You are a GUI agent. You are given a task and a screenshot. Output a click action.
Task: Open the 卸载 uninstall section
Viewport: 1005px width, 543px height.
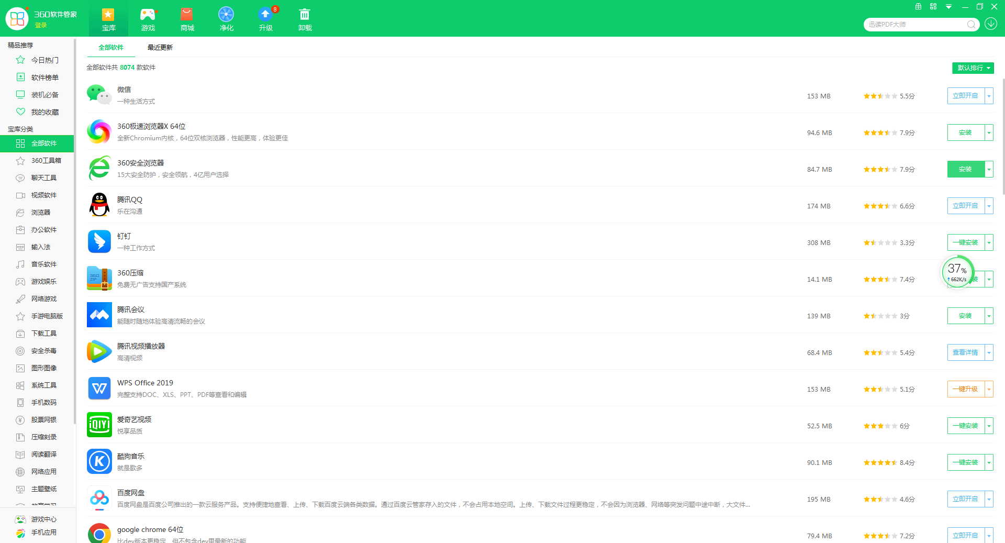[305, 19]
